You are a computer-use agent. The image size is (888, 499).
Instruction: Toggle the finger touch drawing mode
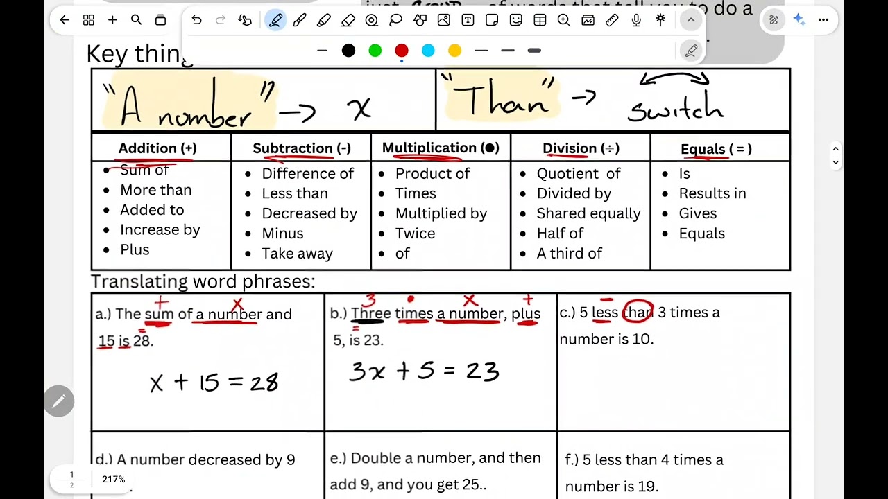245,21
